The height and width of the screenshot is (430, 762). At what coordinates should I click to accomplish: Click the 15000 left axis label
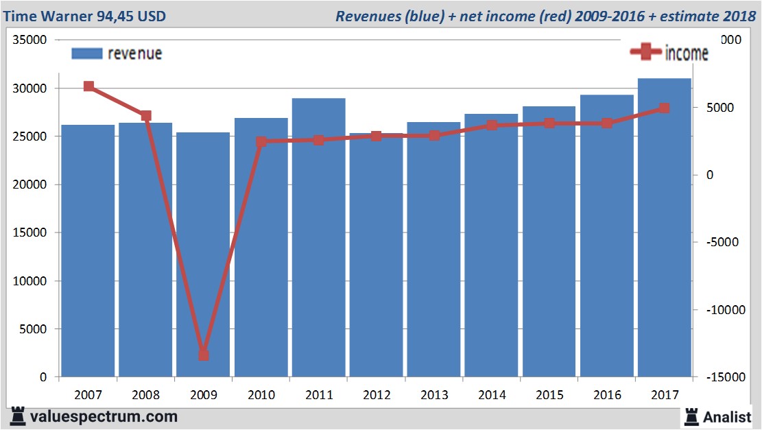point(29,232)
